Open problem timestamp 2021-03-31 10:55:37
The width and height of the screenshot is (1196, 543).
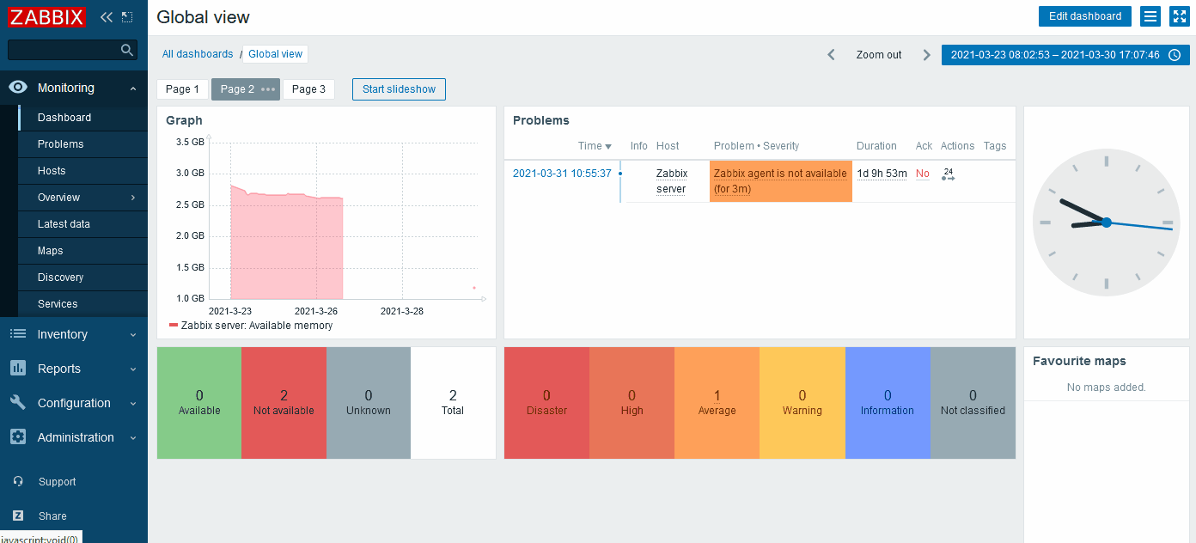click(x=562, y=174)
